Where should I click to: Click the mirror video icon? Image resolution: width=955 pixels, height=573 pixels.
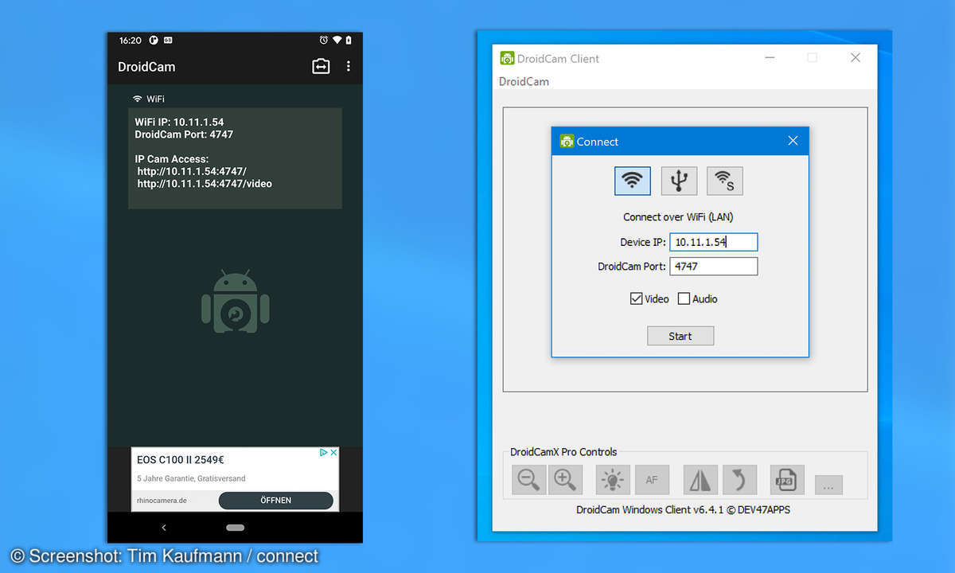700,480
